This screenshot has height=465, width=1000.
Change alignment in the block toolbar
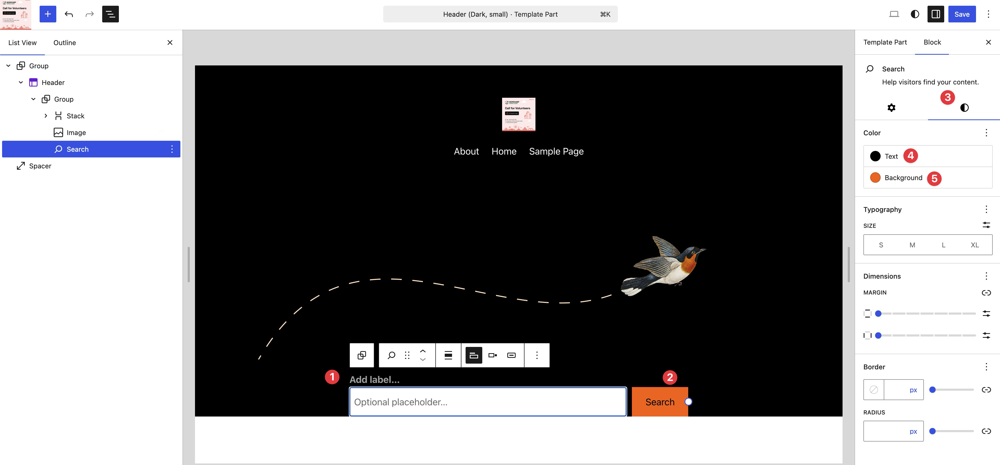(448, 355)
